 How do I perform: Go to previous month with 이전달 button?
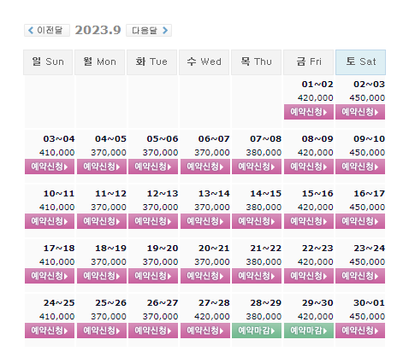[47, 30]
